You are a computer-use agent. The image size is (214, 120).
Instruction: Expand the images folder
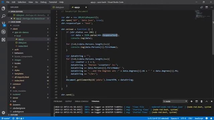pyautogui.click(x=18, y=60)
